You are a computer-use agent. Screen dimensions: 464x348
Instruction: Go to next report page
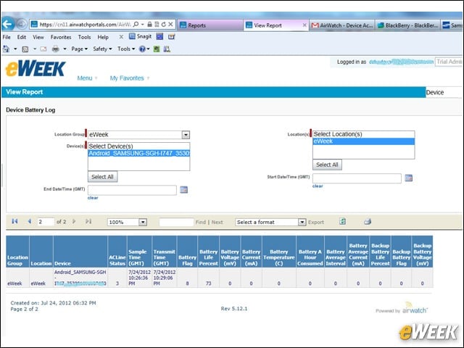[74, 221]
